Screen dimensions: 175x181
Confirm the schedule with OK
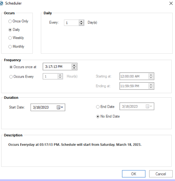click(x=134, y=174)
